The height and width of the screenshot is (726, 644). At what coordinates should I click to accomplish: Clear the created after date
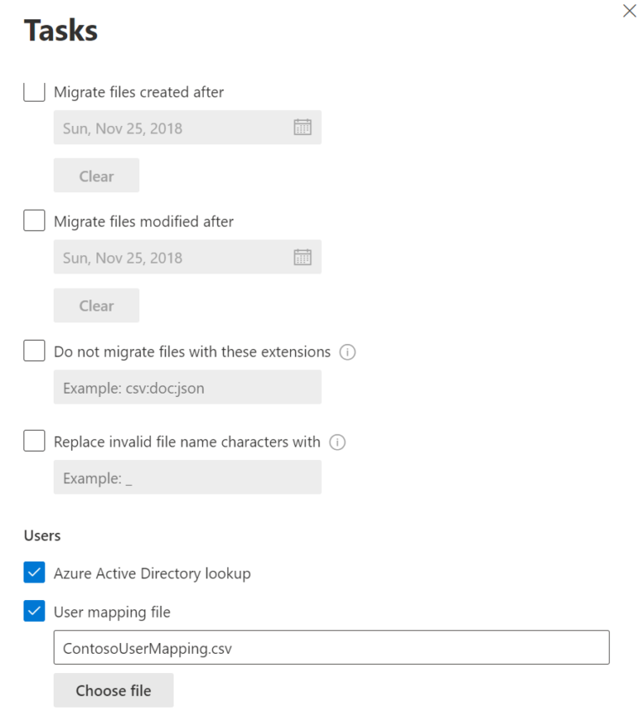coord(96,175)
